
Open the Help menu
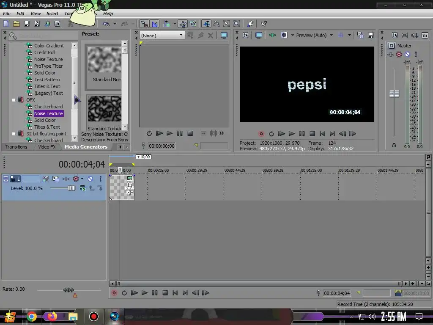tap(108, 14)
